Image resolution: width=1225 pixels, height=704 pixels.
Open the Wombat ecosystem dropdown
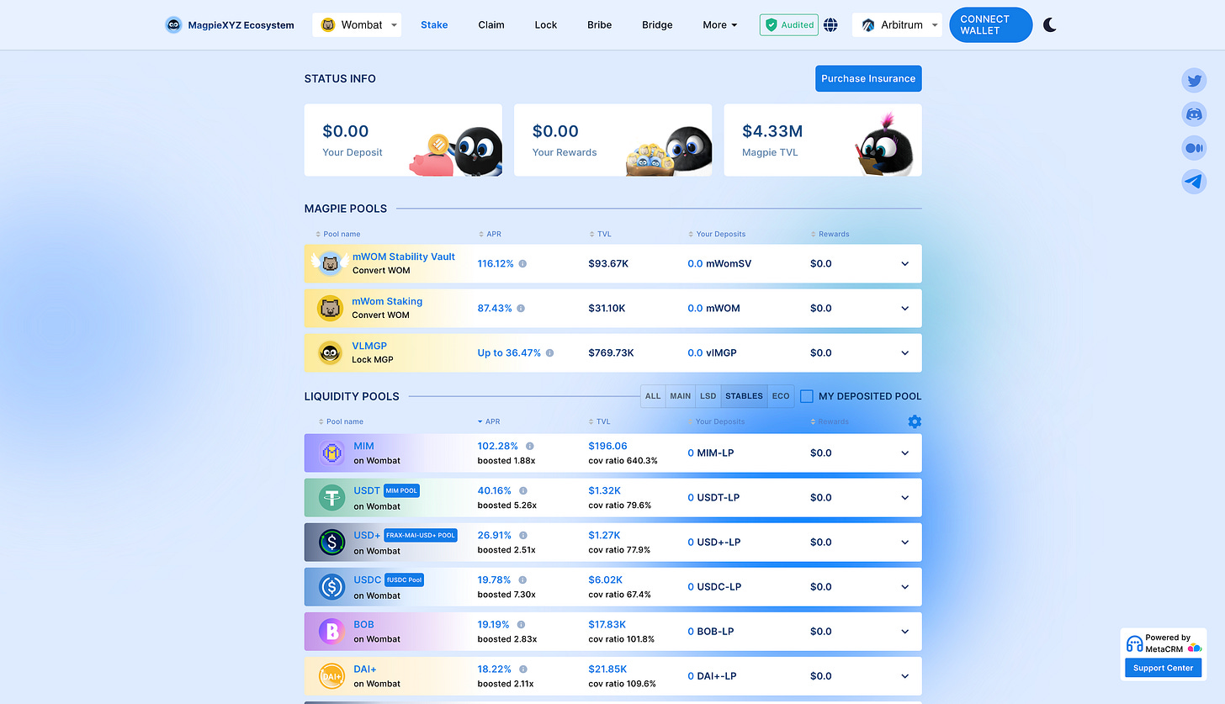point(357,25)
